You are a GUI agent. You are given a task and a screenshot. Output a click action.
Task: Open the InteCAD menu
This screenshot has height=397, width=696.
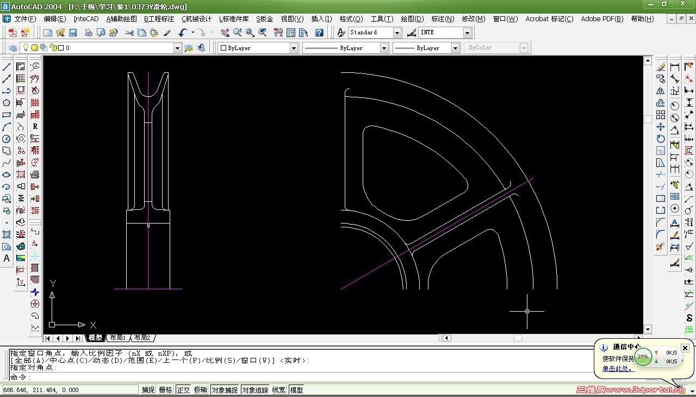(x=86, y=19)
